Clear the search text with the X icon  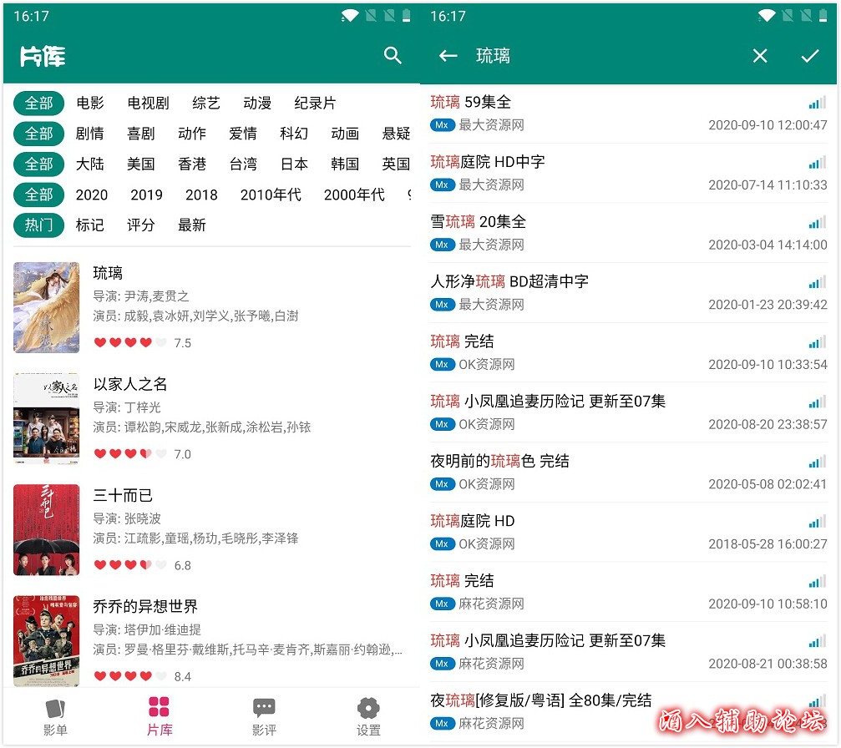coord(759,56)
